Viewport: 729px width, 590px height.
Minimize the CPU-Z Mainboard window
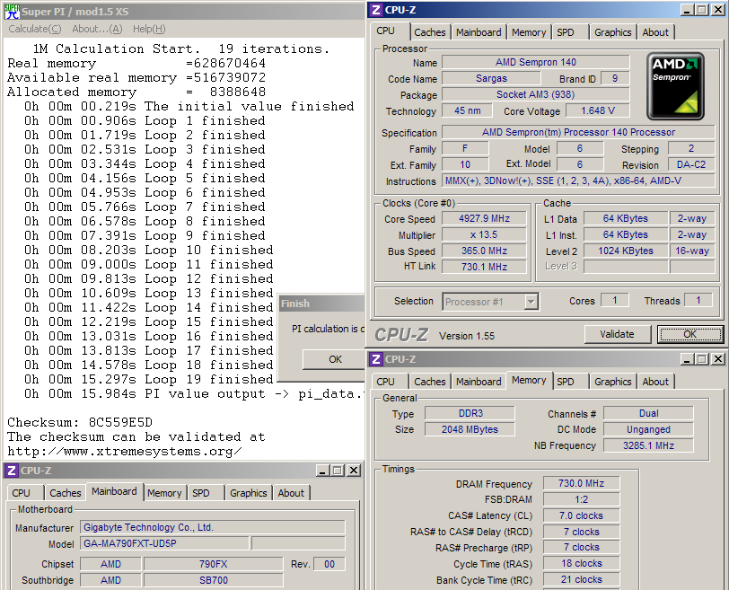click(322, 471)
